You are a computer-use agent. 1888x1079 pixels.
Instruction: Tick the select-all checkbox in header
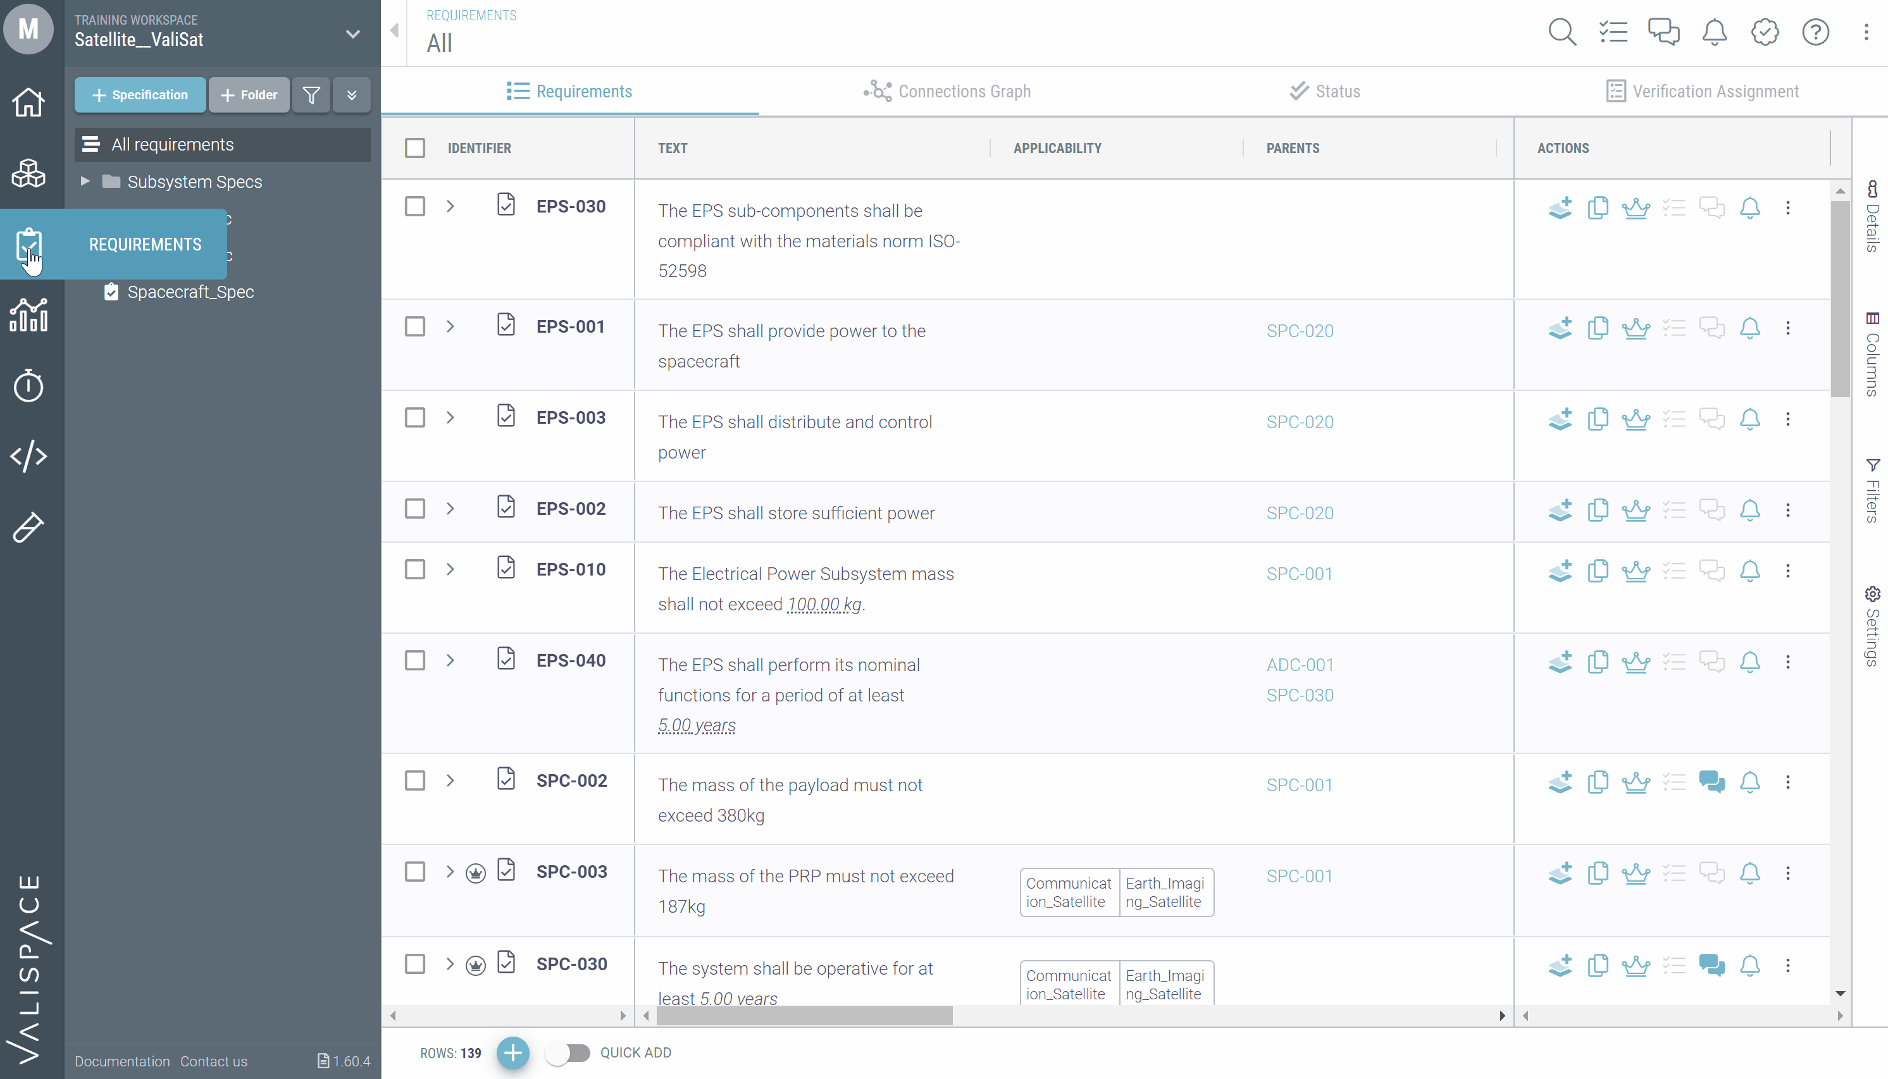click(415, 148)
